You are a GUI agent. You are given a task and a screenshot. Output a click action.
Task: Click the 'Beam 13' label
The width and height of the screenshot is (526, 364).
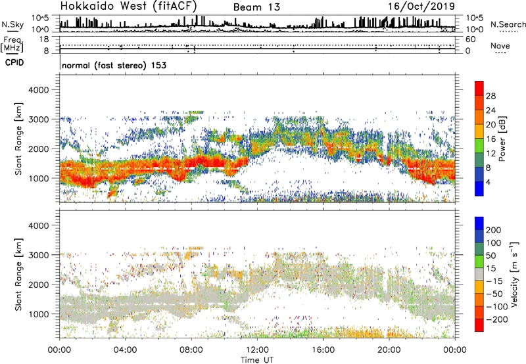point(256,7)
